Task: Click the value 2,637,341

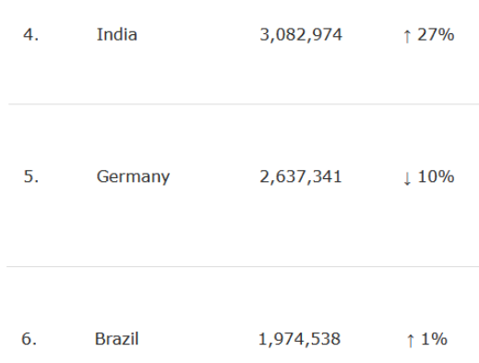Action: pos(301,177)
